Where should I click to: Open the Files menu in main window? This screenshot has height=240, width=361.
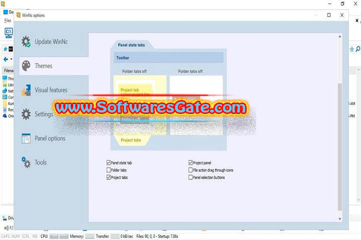click(x=8, y=20)
